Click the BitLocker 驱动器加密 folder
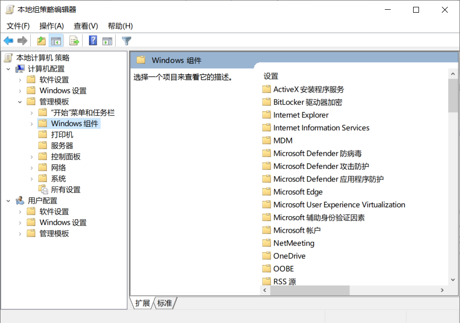The image size is (460, 323). [308, 102]
